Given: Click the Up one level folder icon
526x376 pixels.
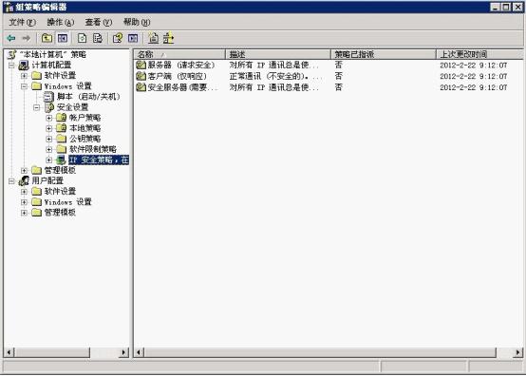Looking at the screenshot, I should pyautogui.click(x=47, y=38).
